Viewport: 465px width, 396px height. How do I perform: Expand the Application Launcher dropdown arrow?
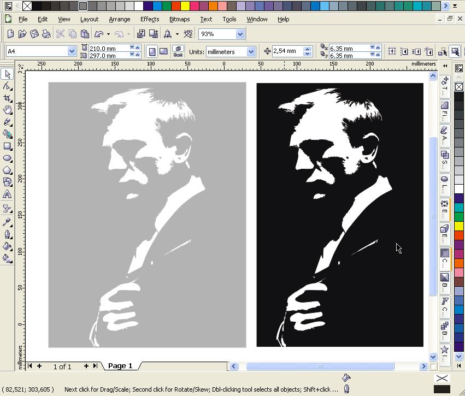pyautogui.click(x=177, y=34)
